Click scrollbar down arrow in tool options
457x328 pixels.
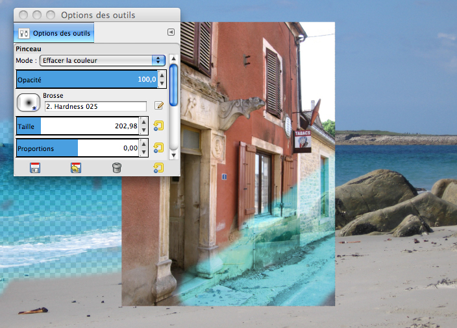(174, 155)
